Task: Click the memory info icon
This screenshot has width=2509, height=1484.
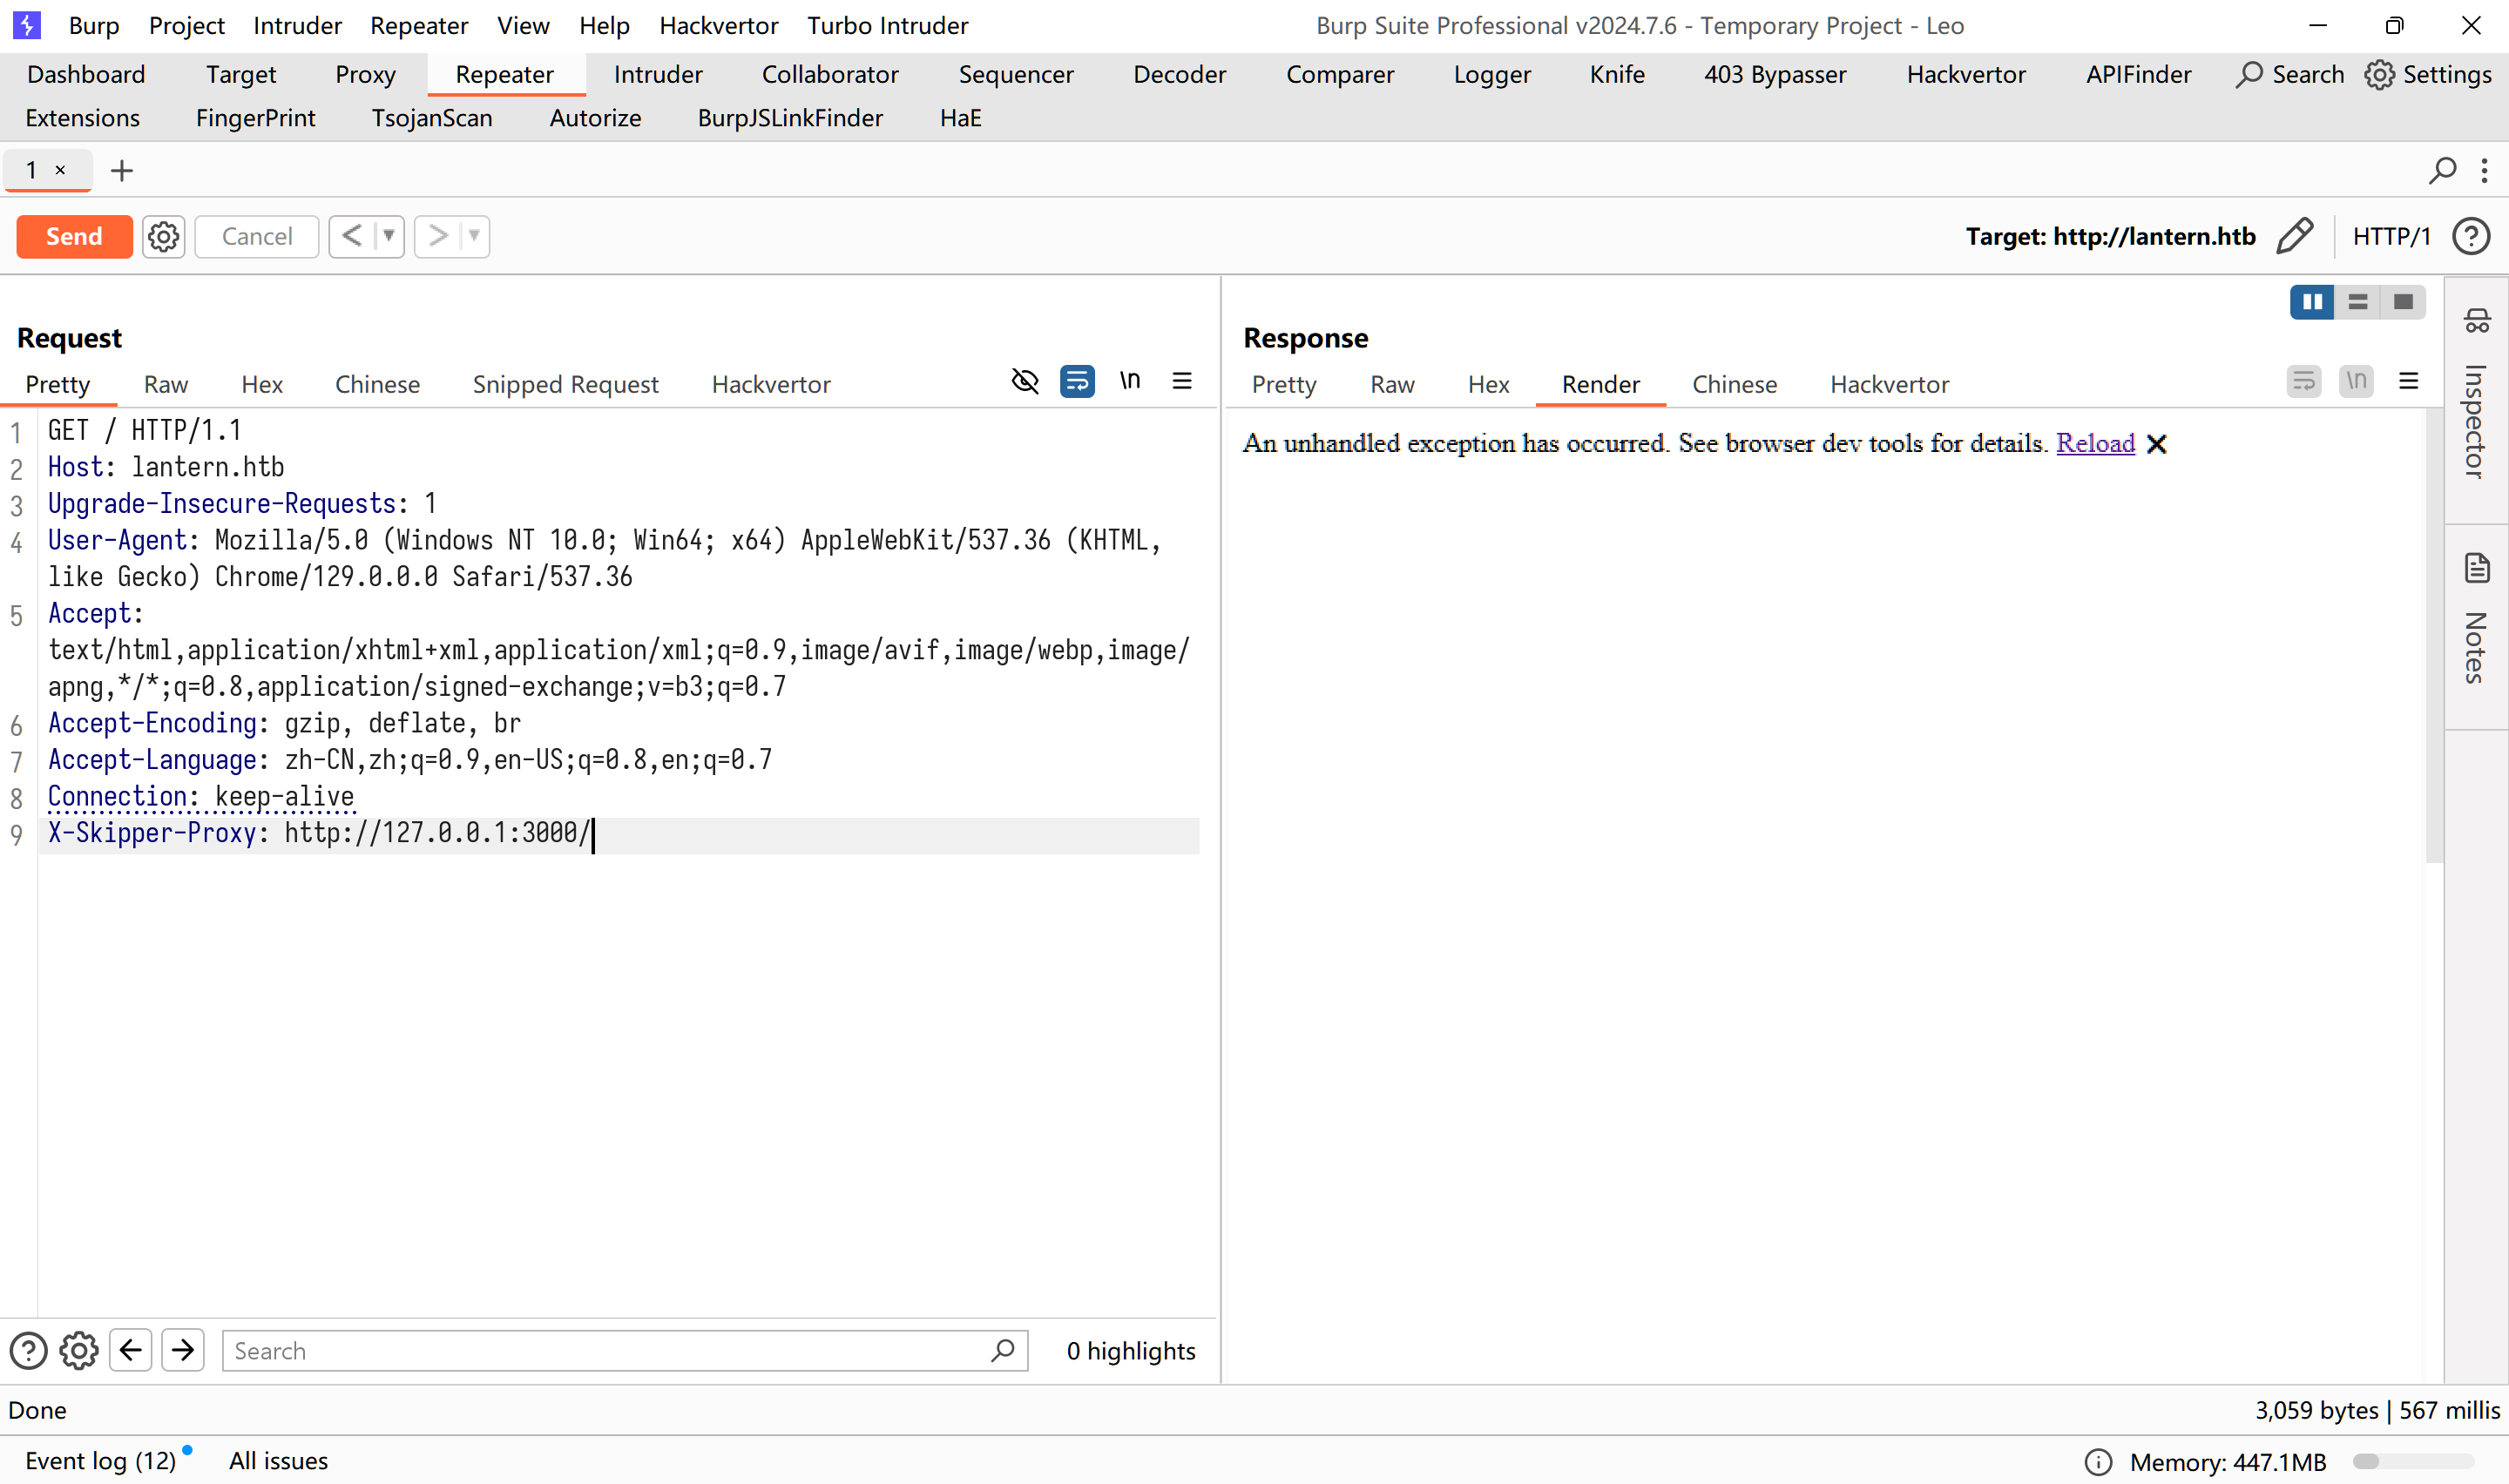Action: click(x=2098, y=1462)
